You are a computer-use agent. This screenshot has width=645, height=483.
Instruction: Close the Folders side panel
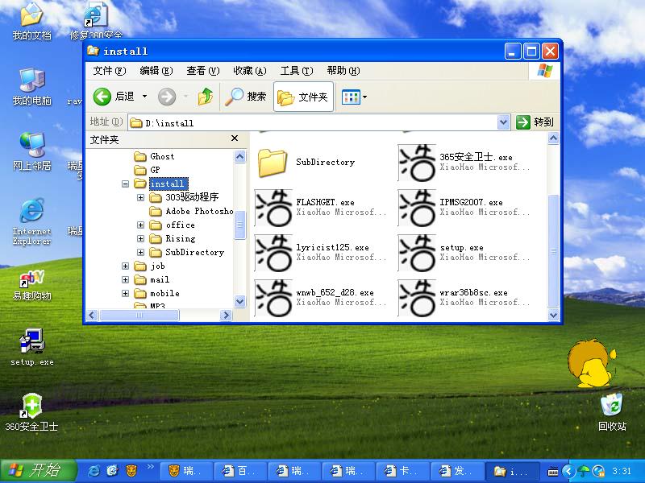[x=235, y=138]
